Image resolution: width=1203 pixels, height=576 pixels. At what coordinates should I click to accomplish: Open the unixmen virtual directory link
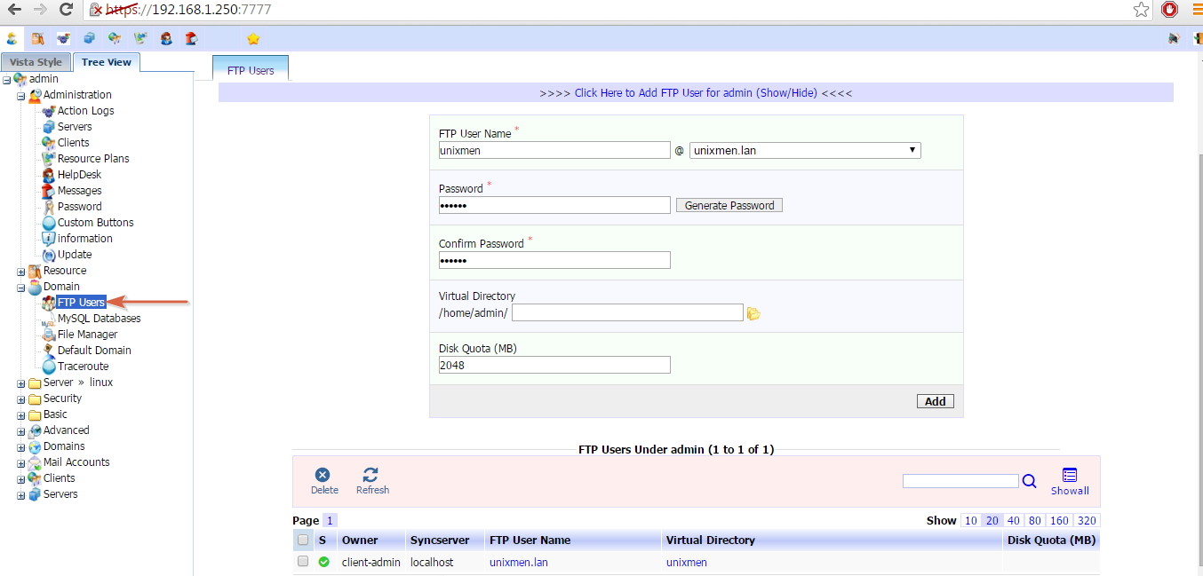tap(687, 563)
